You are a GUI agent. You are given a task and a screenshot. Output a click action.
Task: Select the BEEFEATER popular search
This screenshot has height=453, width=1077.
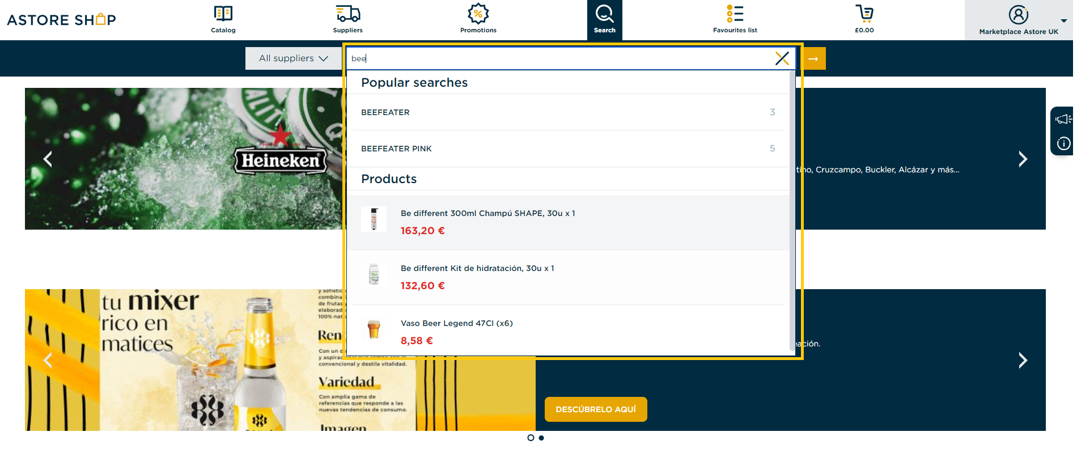click(x=568, y=112)
